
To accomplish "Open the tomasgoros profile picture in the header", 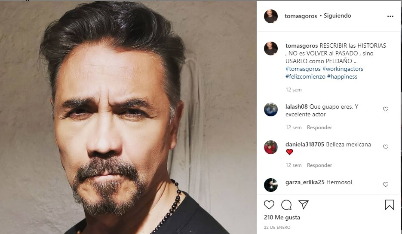I will point(271,16).
